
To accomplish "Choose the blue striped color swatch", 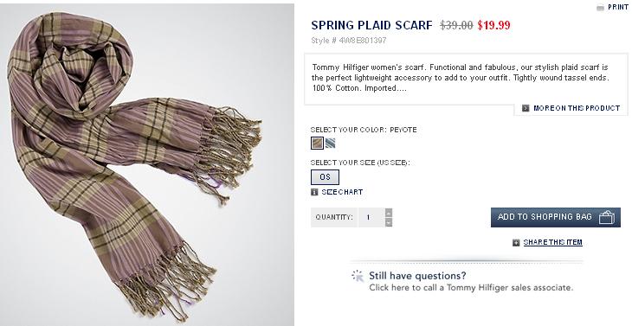I will pos(330,144).
